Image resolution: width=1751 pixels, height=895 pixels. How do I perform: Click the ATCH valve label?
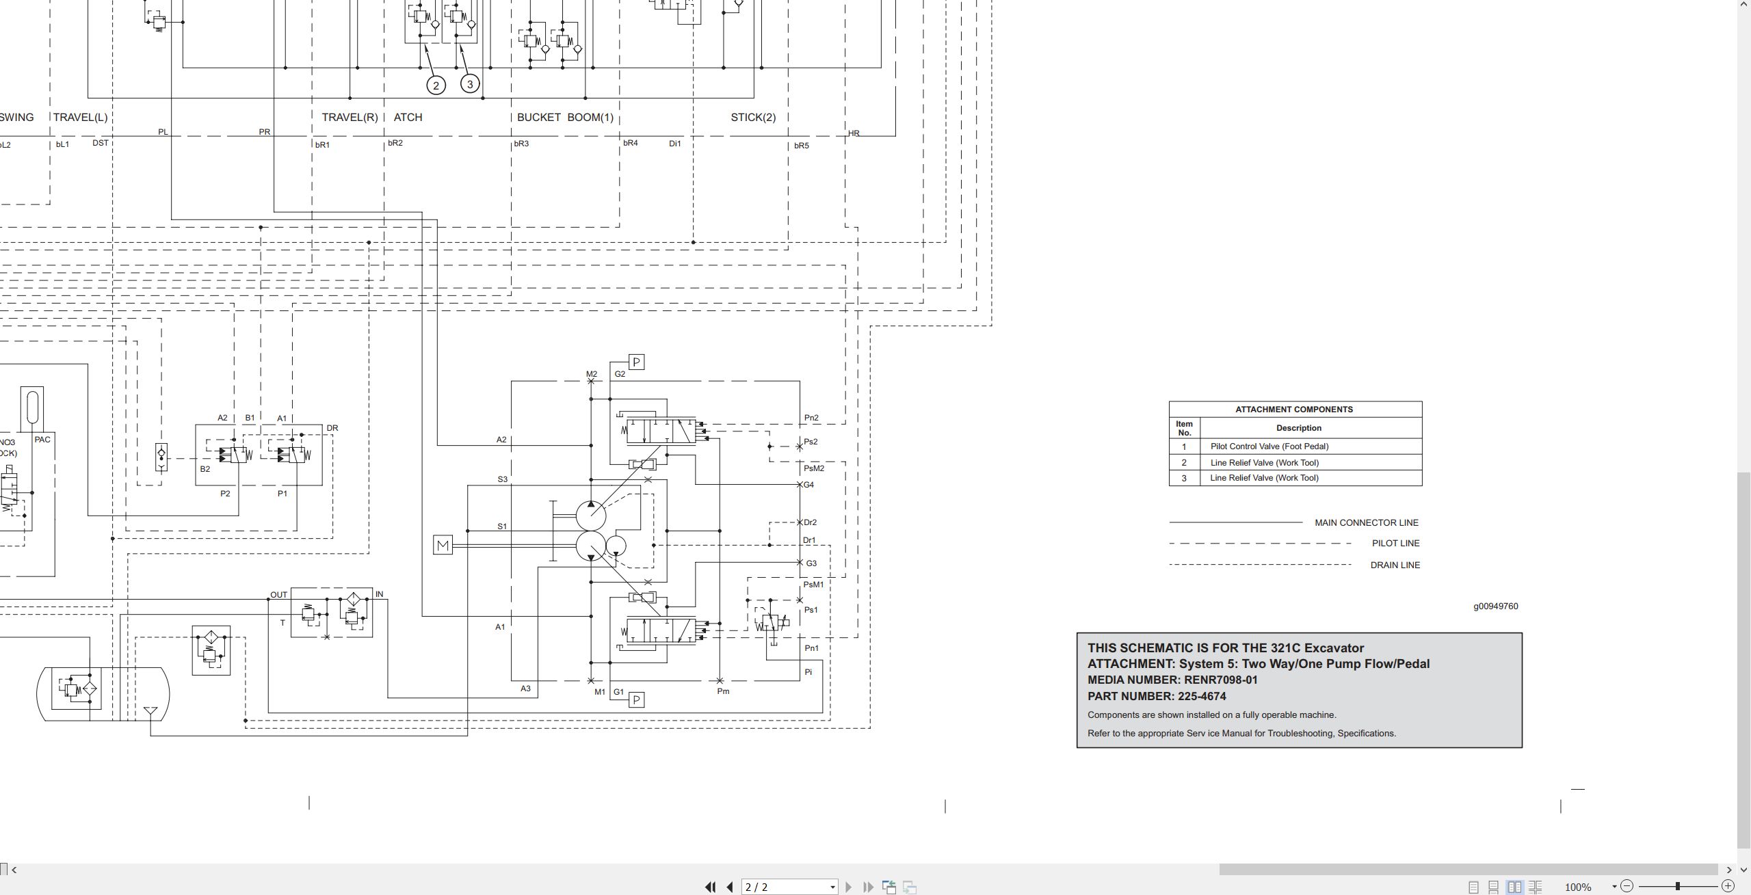coord(408,118)
